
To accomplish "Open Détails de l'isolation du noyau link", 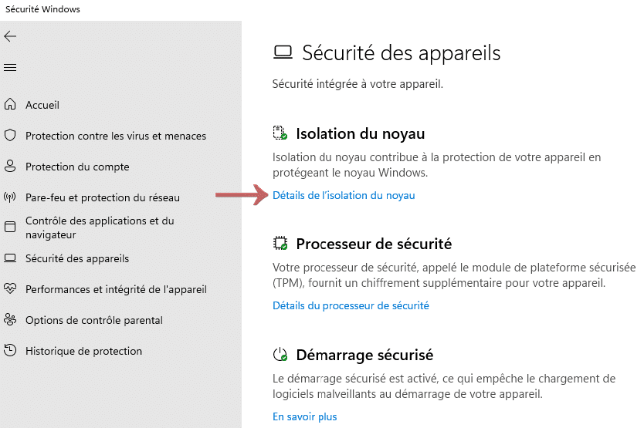I will click(344, 195).
